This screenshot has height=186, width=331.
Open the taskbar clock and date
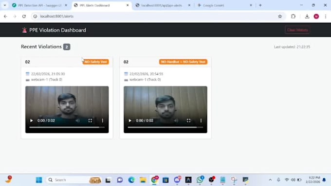click(x=313, y=180)
